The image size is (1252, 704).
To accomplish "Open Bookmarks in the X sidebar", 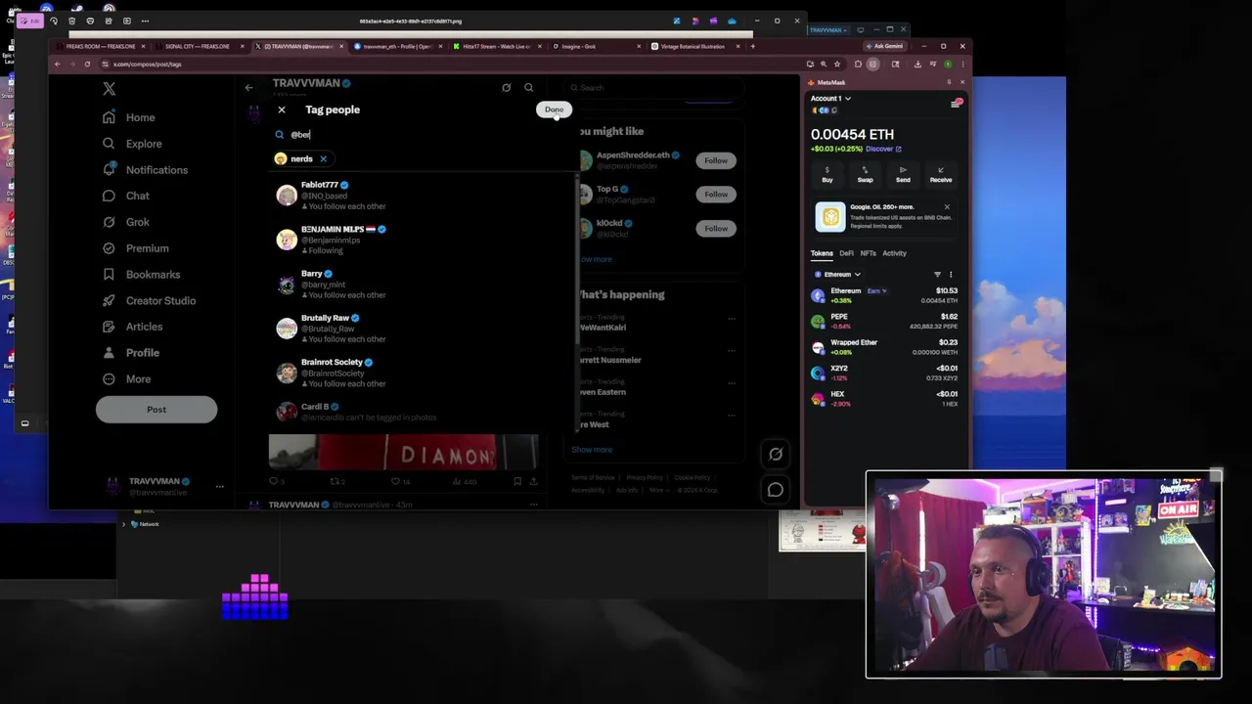I will 142,275.
